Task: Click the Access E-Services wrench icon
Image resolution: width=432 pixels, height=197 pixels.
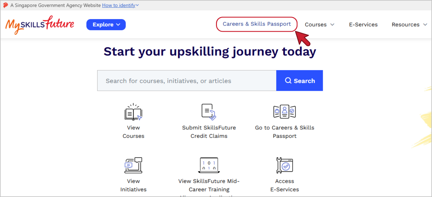Action: click(x=285, y=165)
